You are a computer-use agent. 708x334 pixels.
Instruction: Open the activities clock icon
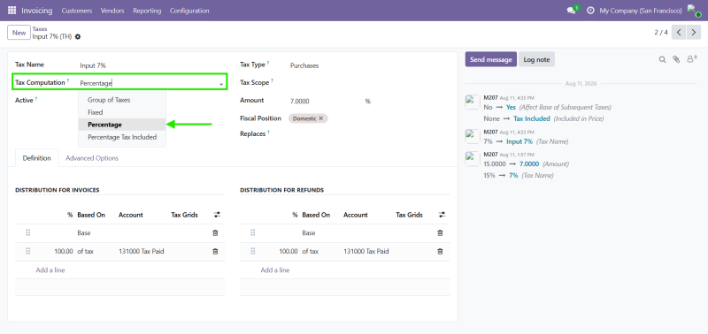click(590, 11)
